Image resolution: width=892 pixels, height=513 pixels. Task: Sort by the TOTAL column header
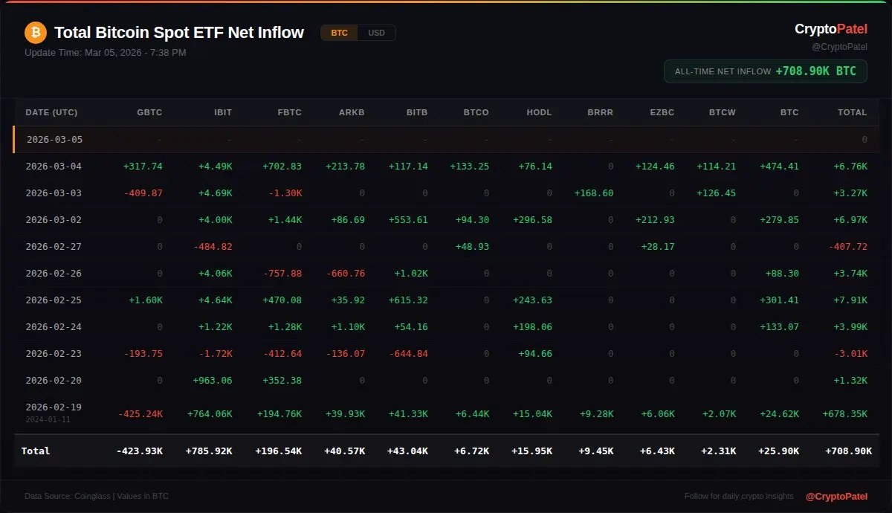tap(852, 112)
